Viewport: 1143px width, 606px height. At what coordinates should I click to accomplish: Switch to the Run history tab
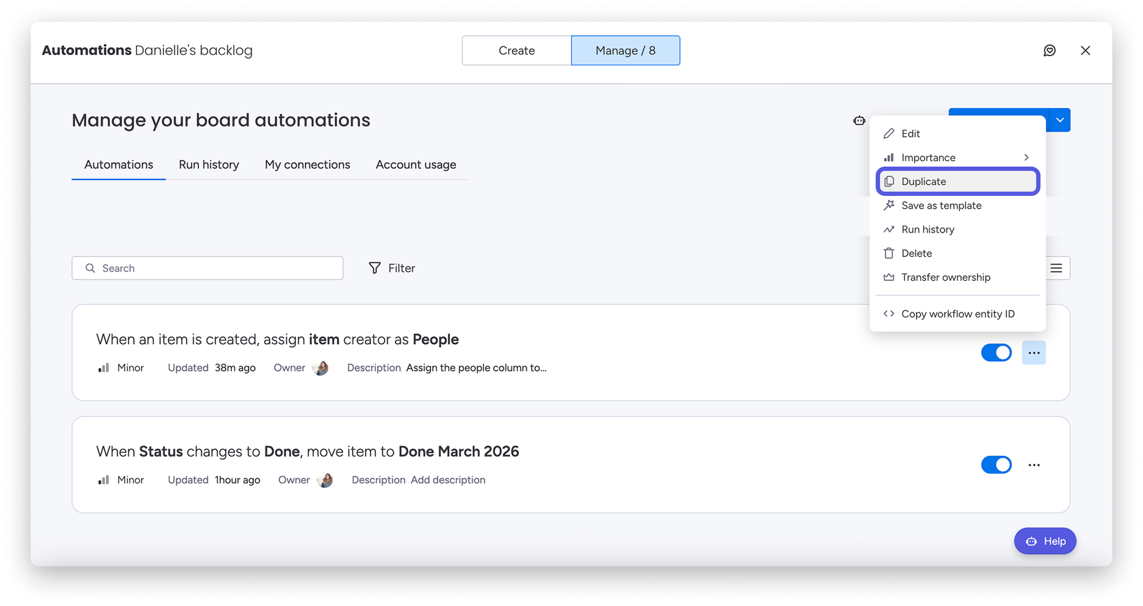[x=209, y=165]
